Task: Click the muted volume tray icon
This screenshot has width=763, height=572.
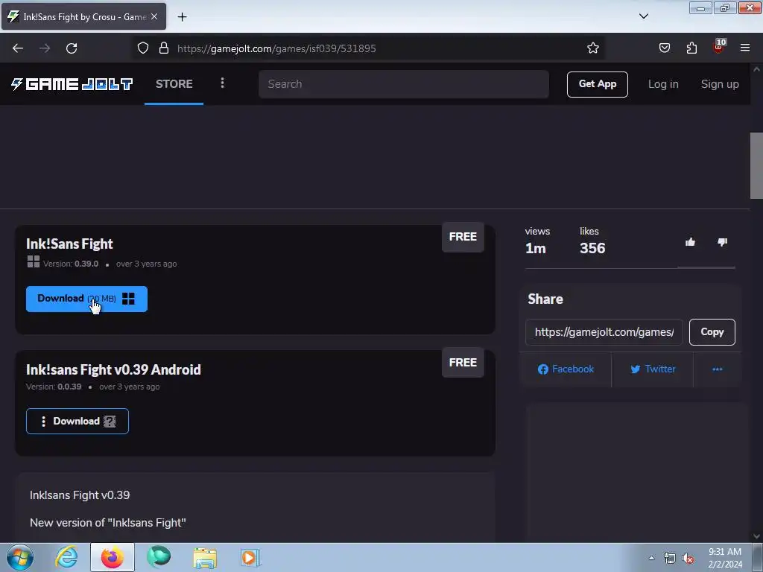Action: (x=688, y=558)
